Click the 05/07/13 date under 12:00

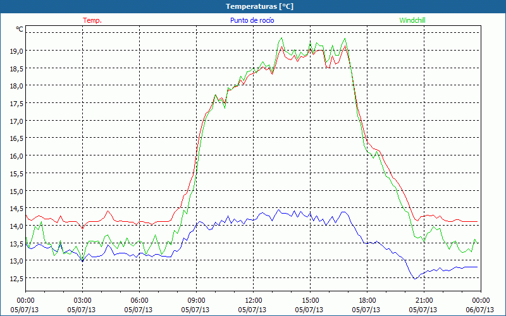click(252, 310)
